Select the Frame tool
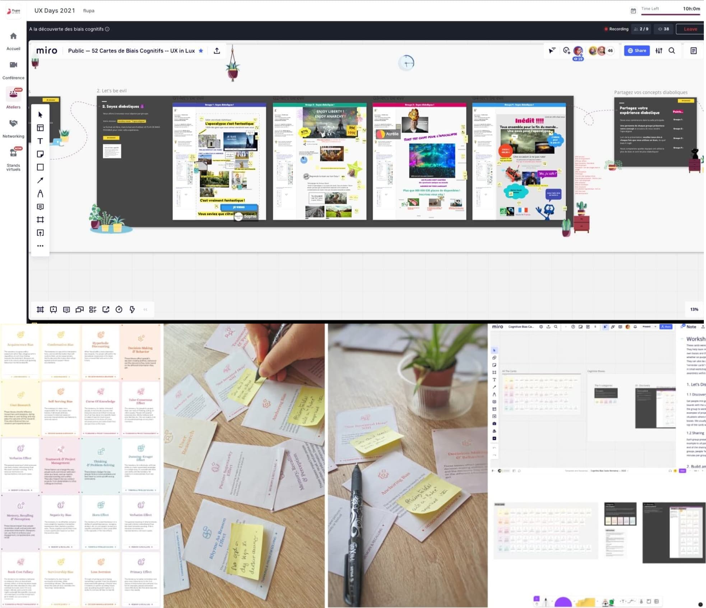 click(x=40, y=220)
